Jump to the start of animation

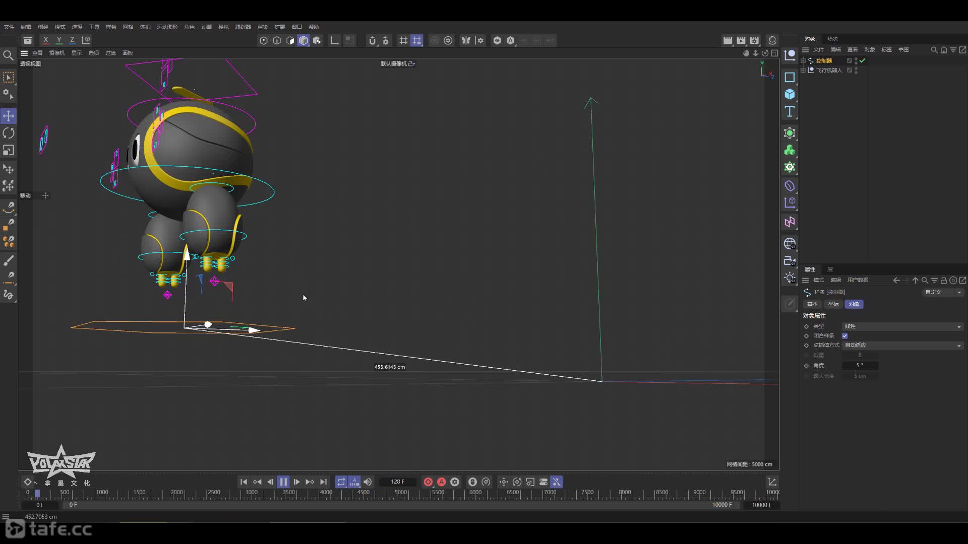[244, 482]
